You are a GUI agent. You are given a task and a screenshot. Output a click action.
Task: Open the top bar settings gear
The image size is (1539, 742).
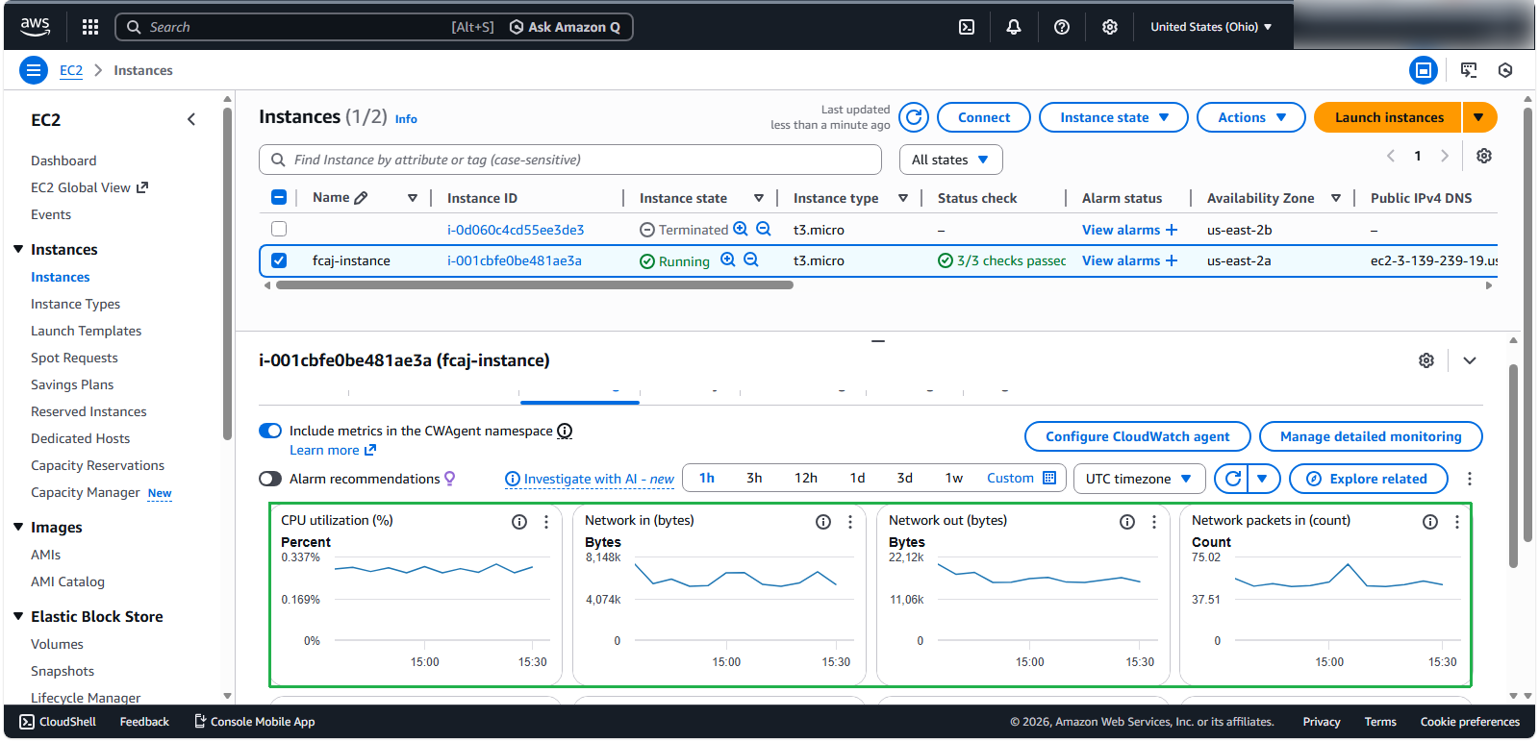tap(1110, 27)
